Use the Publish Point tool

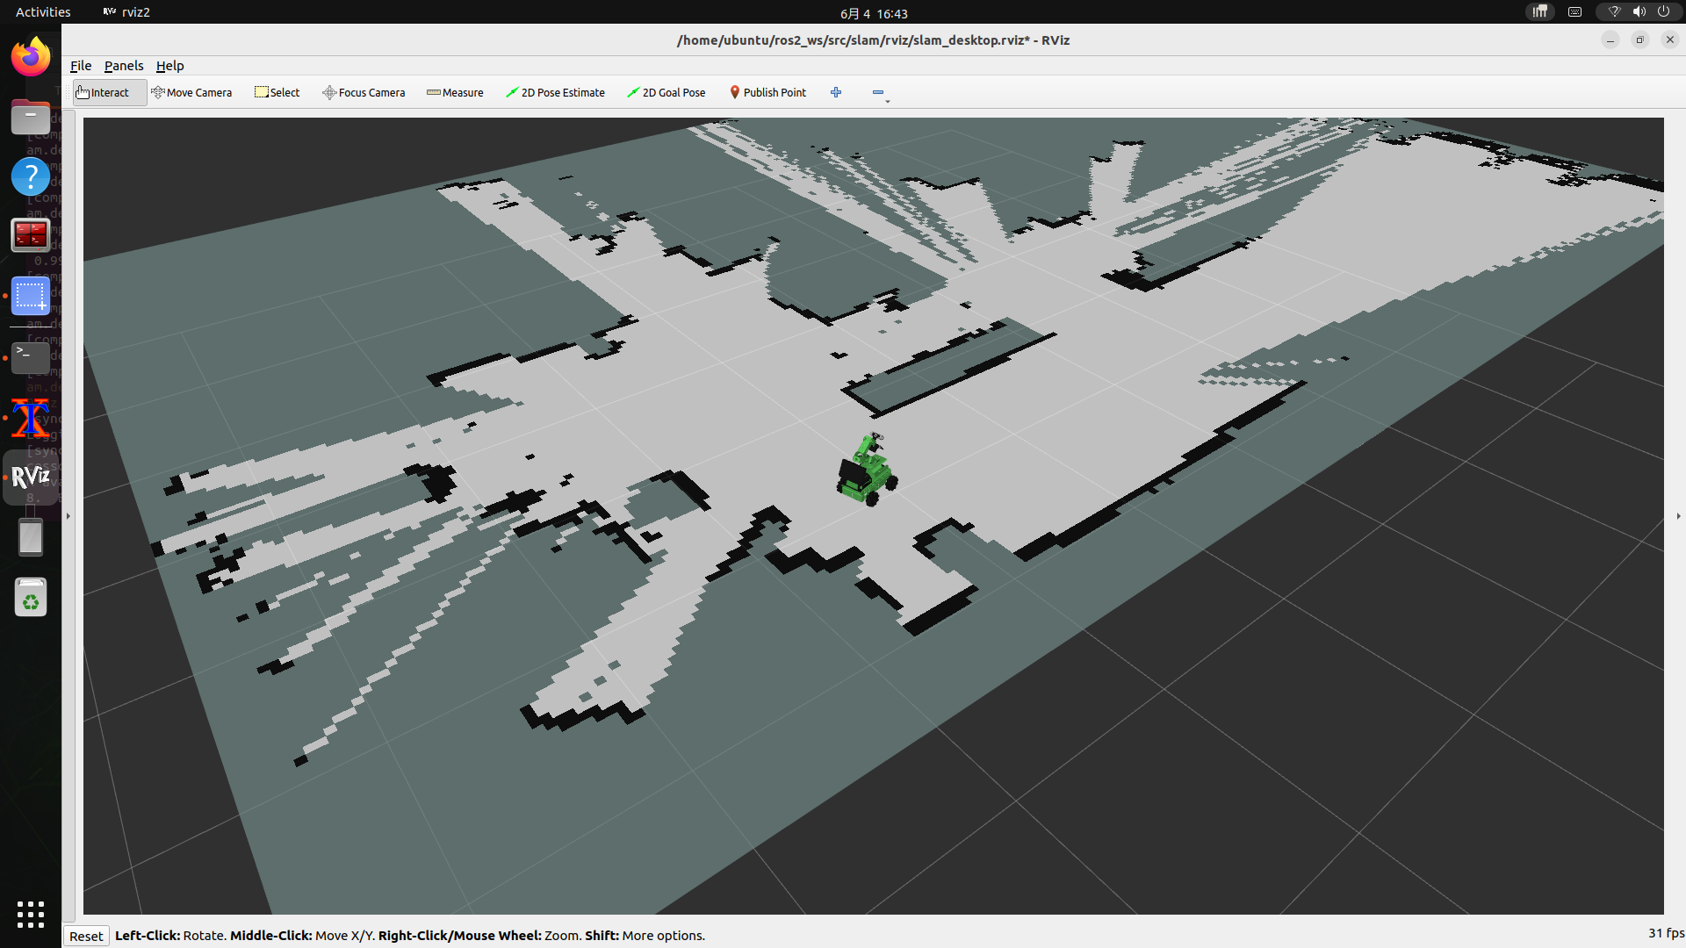click(x=767, y=92)
